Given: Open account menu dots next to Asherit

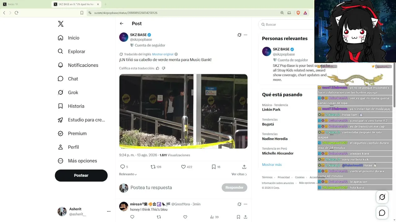Looking at the screenshot, I should pyautogui.click(x=109, y=212).
